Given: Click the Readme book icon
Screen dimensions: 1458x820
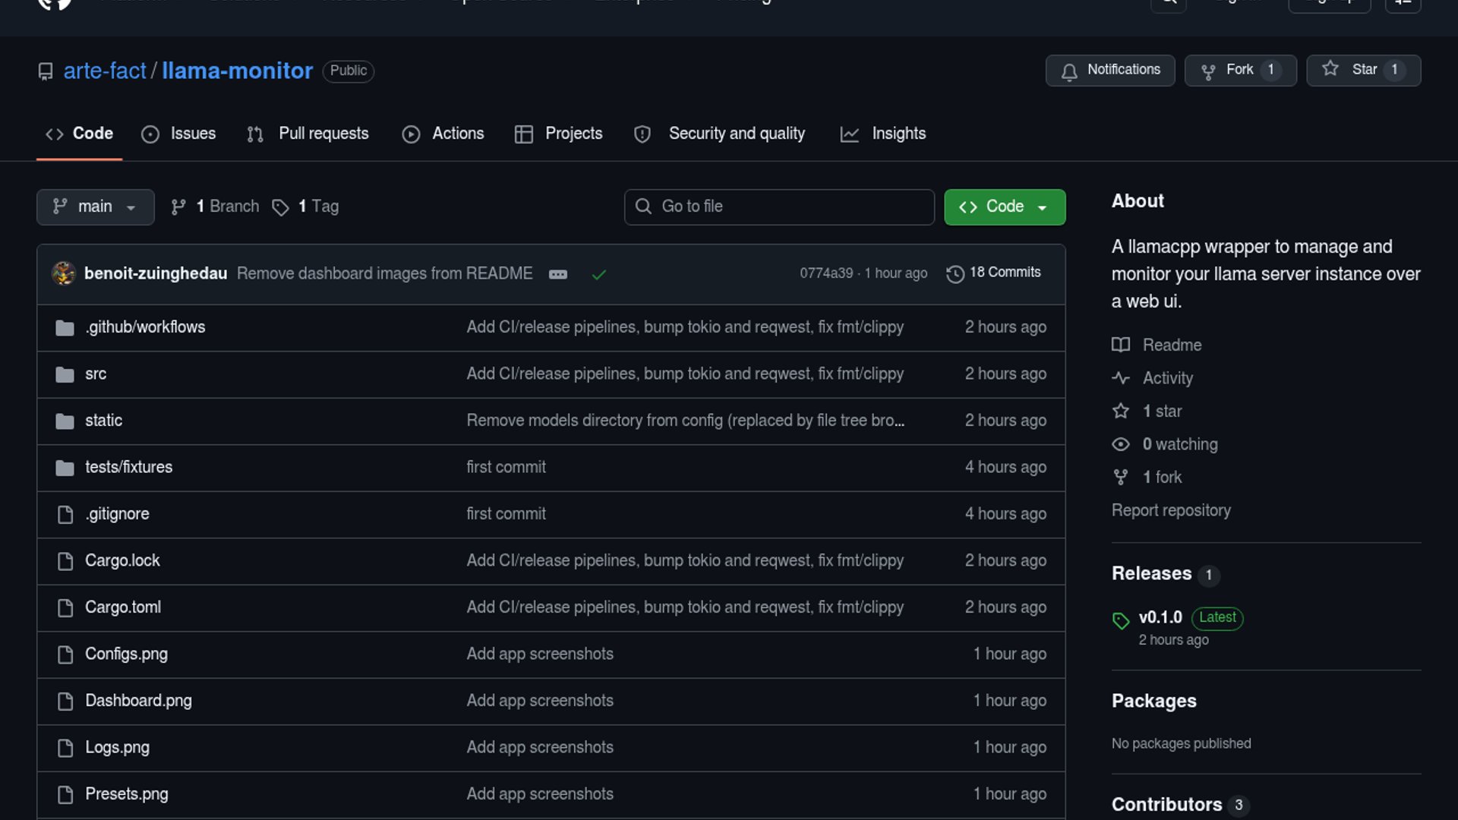Looking at the screenshot, I should click(1120, 345).
